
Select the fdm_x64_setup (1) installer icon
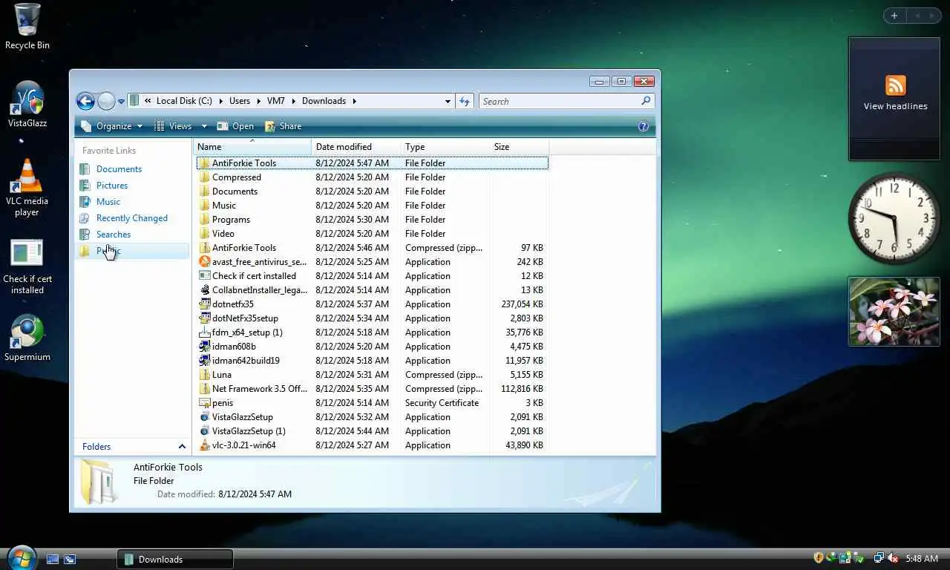click(205, 332)
